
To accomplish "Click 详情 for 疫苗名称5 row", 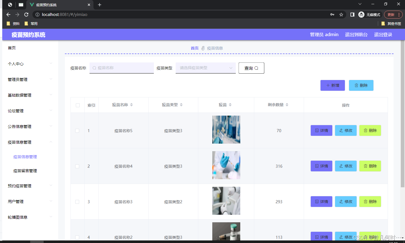I will pos(321,130).
